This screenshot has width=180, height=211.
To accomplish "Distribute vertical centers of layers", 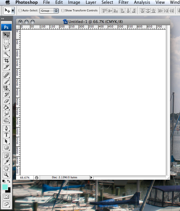I will coord(148,11).
